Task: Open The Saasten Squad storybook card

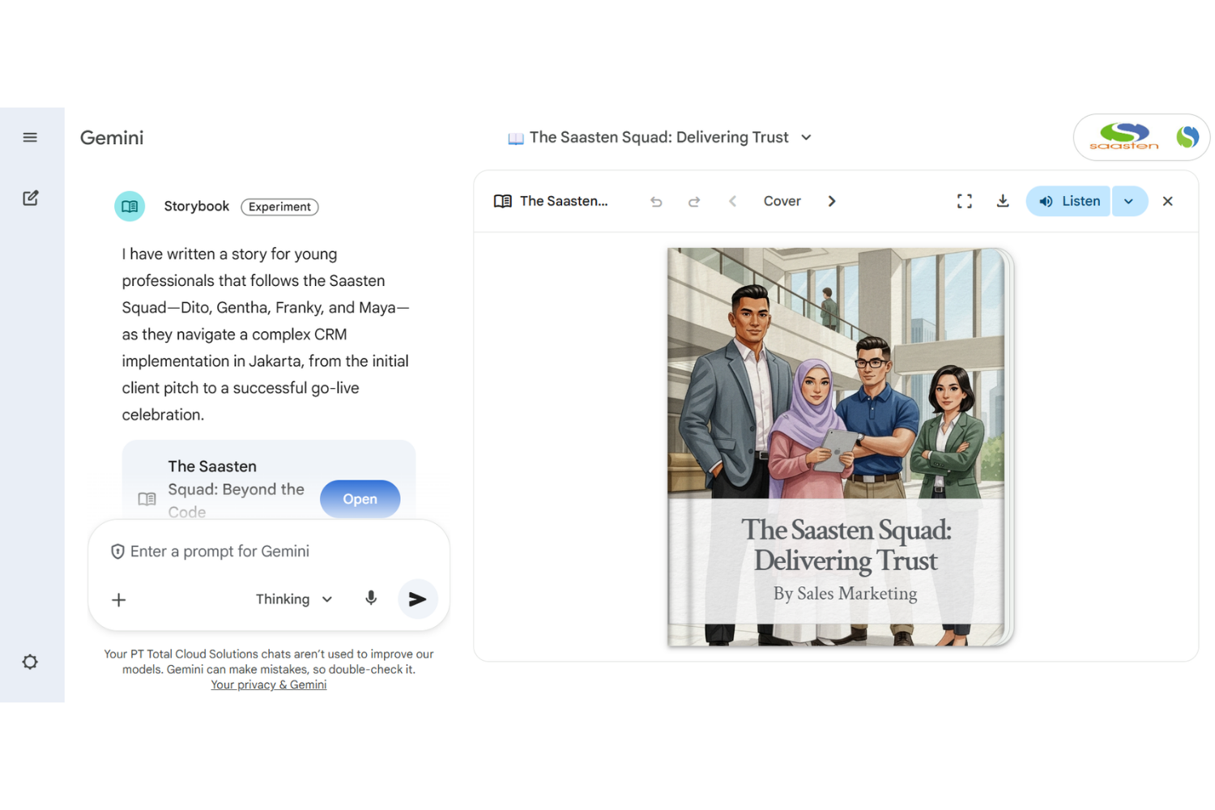Action: [360, 499]
